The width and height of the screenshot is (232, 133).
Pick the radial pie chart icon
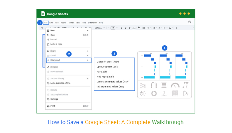coord(143,93)
